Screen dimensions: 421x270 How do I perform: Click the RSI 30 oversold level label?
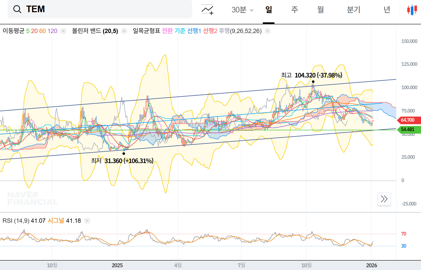[x=404, y=246]
